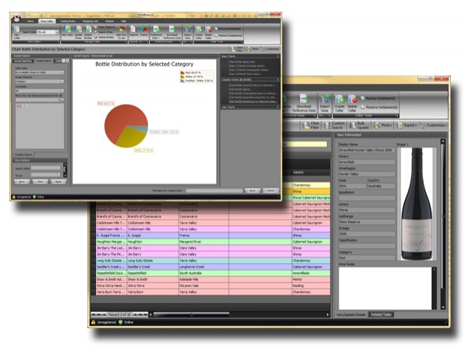This screenshot has height=350, width=468.
Task: Open Select Cellar dropdown in front window
Action: coord(57,32)
